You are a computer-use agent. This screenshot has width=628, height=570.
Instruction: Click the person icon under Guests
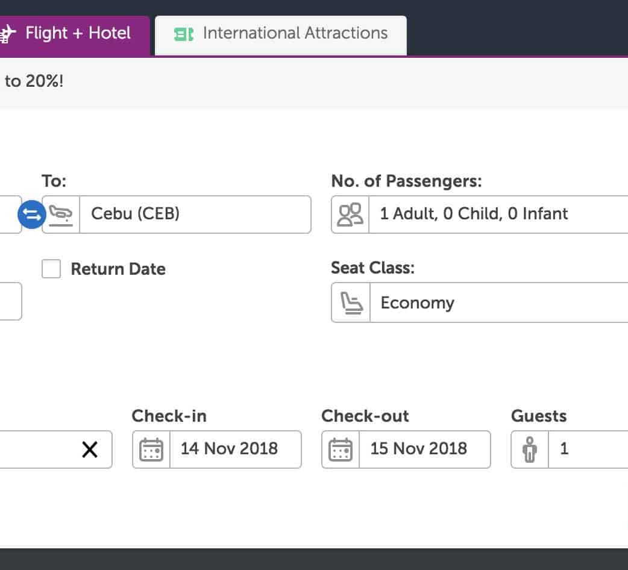click(x=530, y=449)
